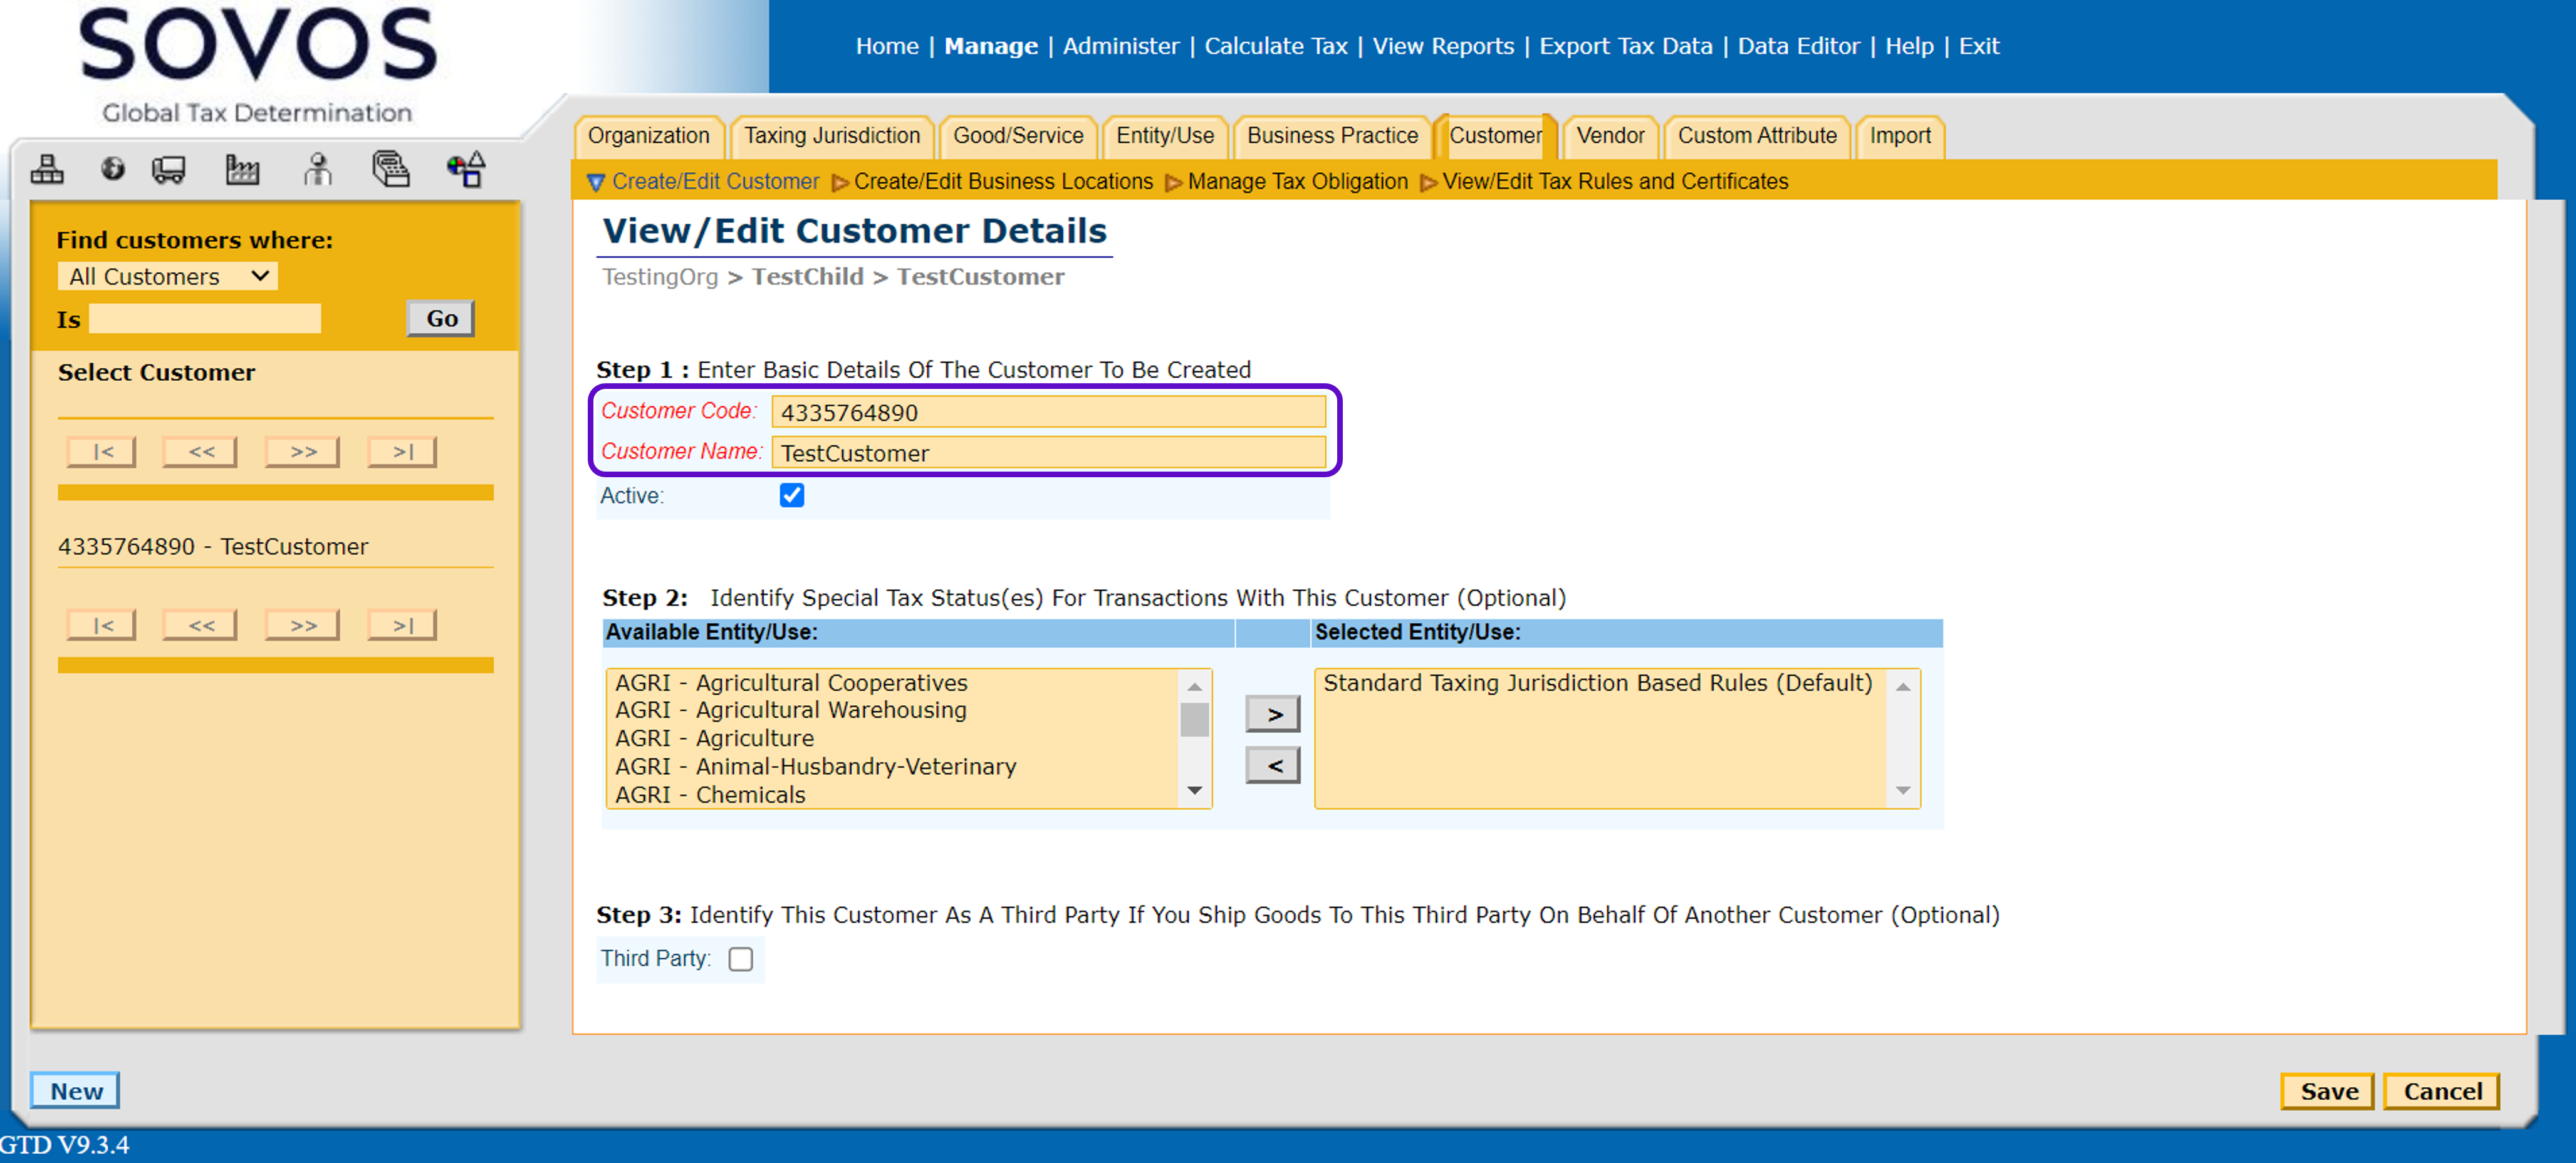Viewport: 2576px width, 1163px height.
Task: Uncheck the Active checkbox
Action: (x=791, y=495)
